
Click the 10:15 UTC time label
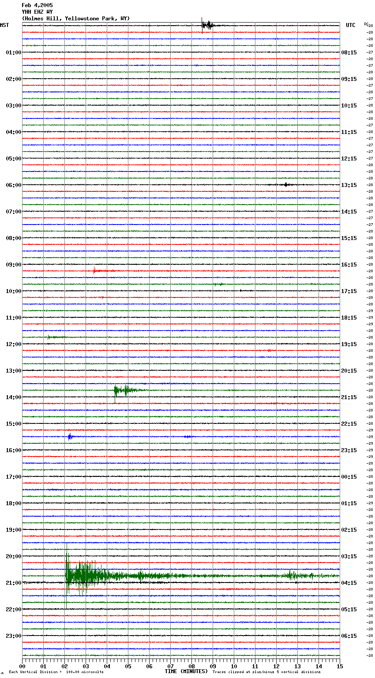(x=349, y=106)
